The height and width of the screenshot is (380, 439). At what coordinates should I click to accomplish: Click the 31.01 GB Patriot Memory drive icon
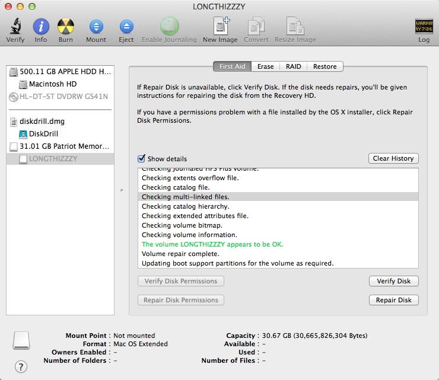click(14, 146)
